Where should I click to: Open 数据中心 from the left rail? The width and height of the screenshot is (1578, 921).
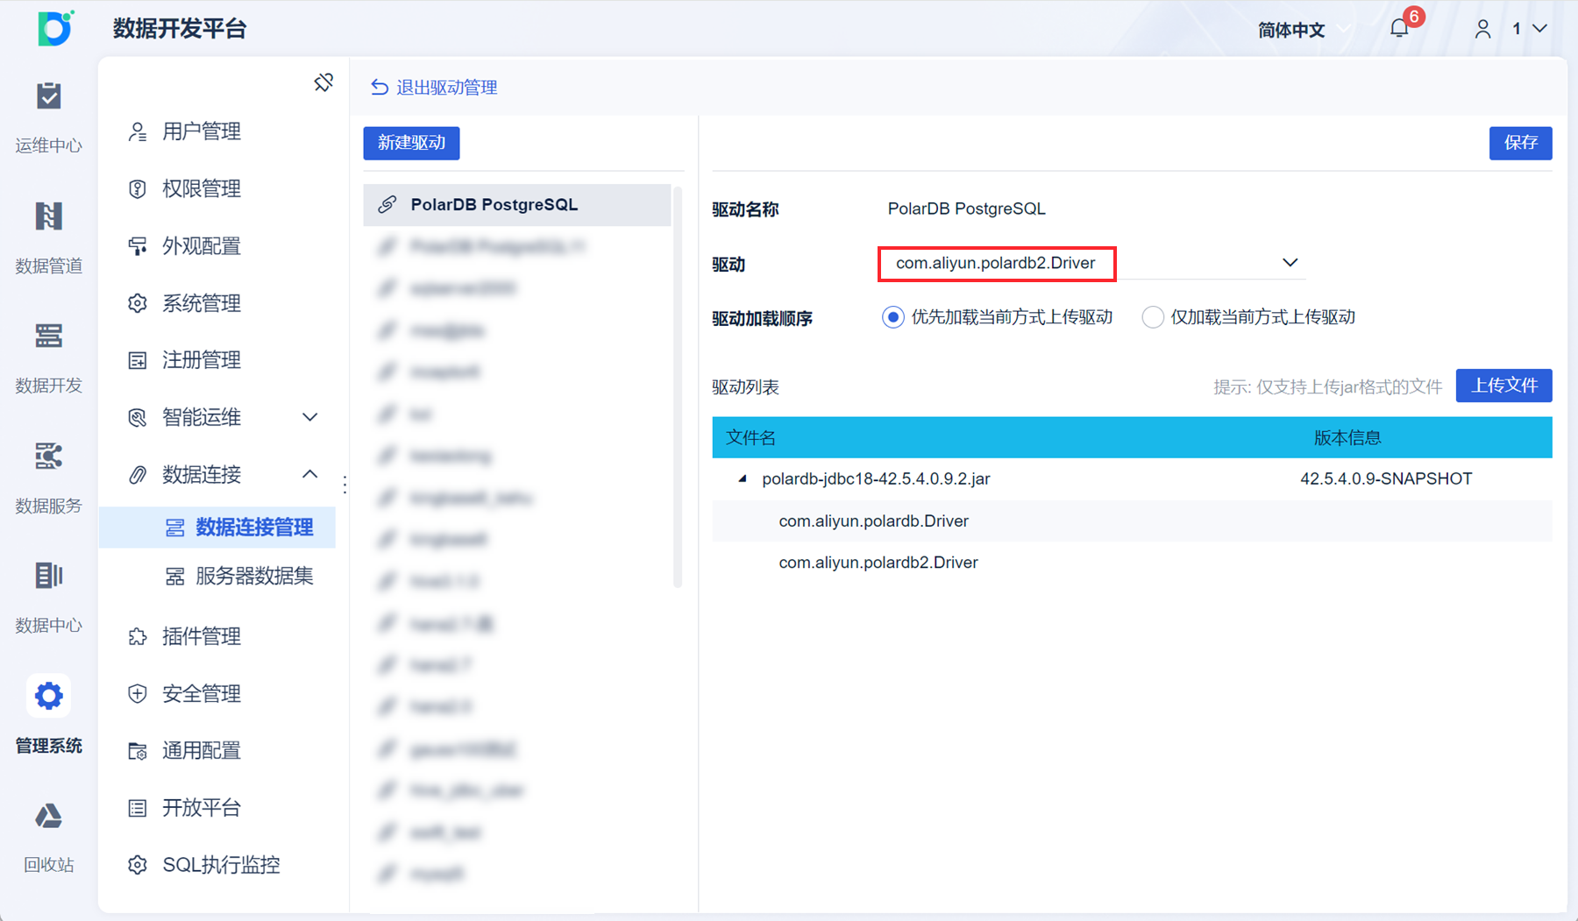[x=48, y=597]
